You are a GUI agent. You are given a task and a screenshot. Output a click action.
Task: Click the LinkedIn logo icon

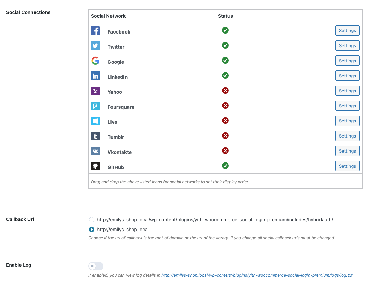click(95, 76)
